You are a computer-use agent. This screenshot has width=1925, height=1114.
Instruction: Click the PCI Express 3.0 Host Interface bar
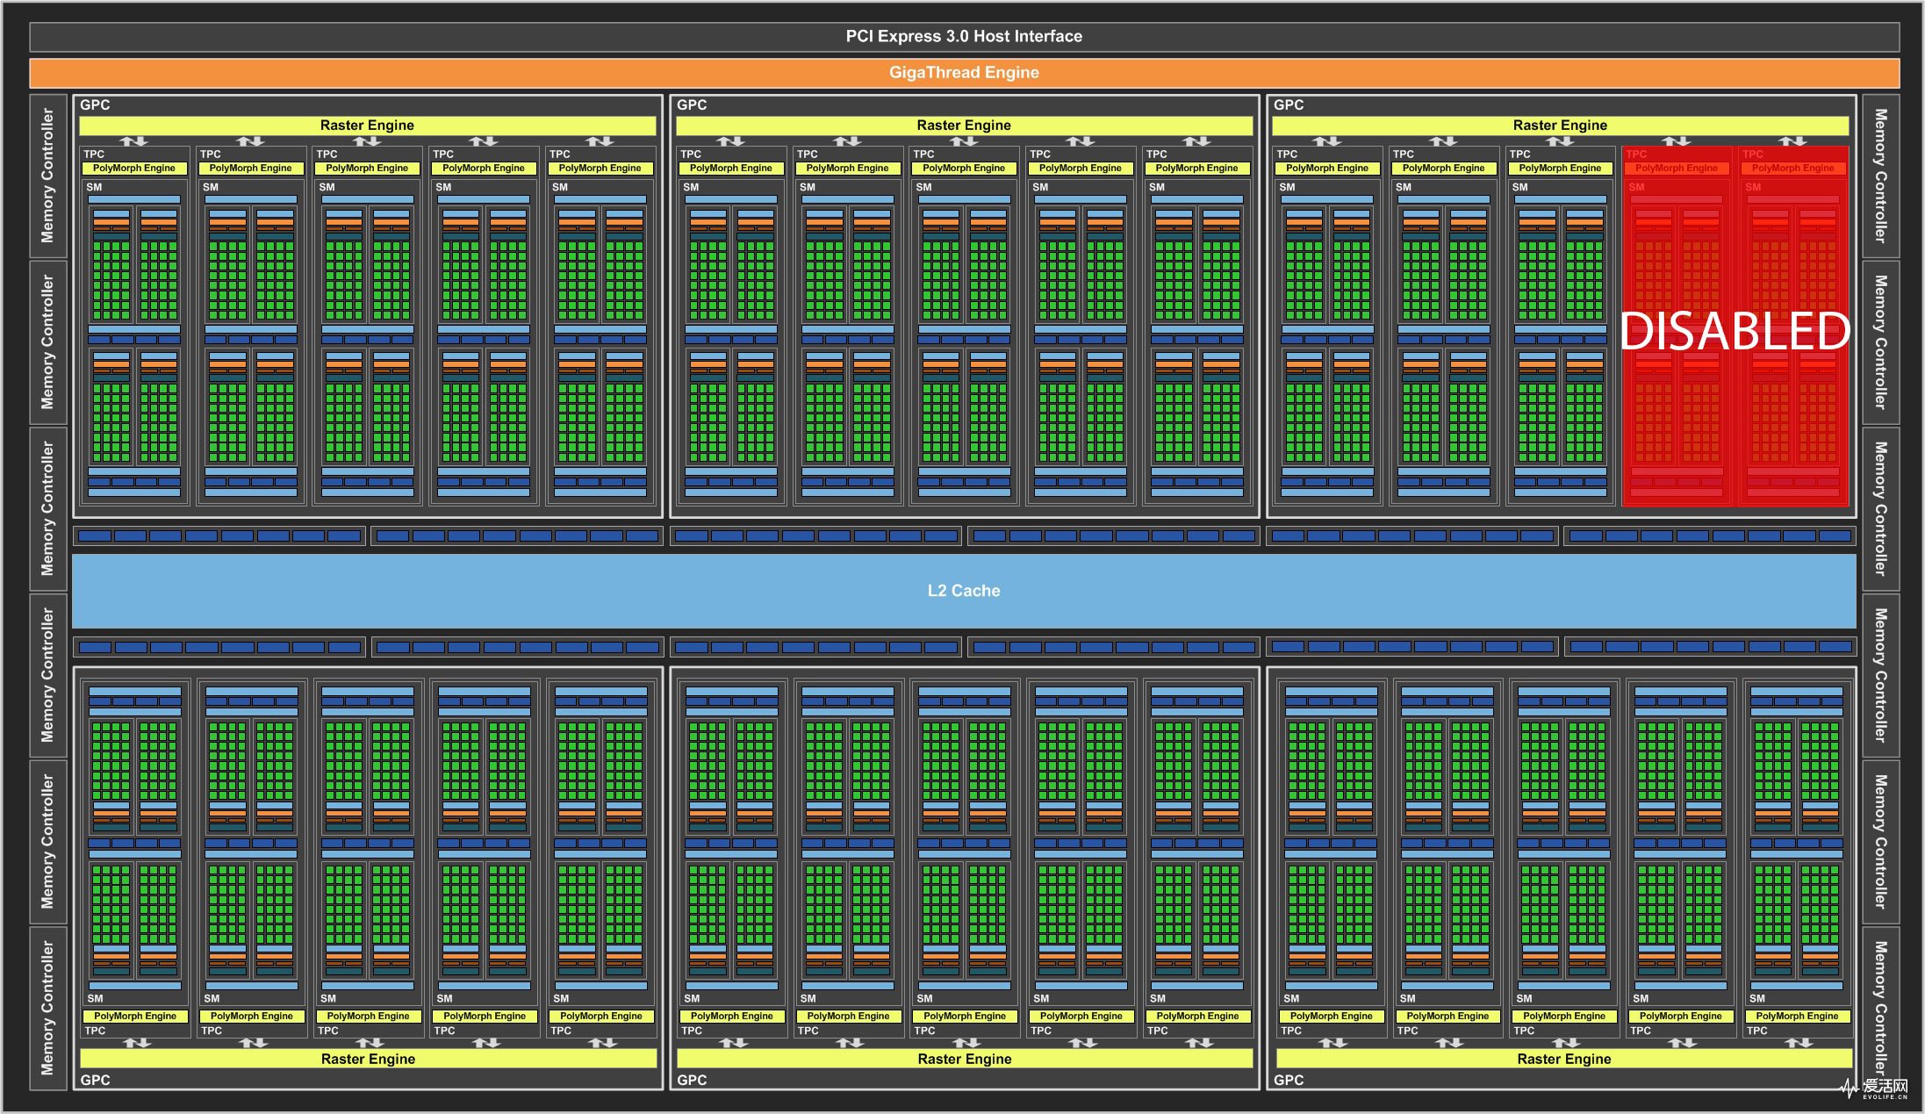[963, 36]
